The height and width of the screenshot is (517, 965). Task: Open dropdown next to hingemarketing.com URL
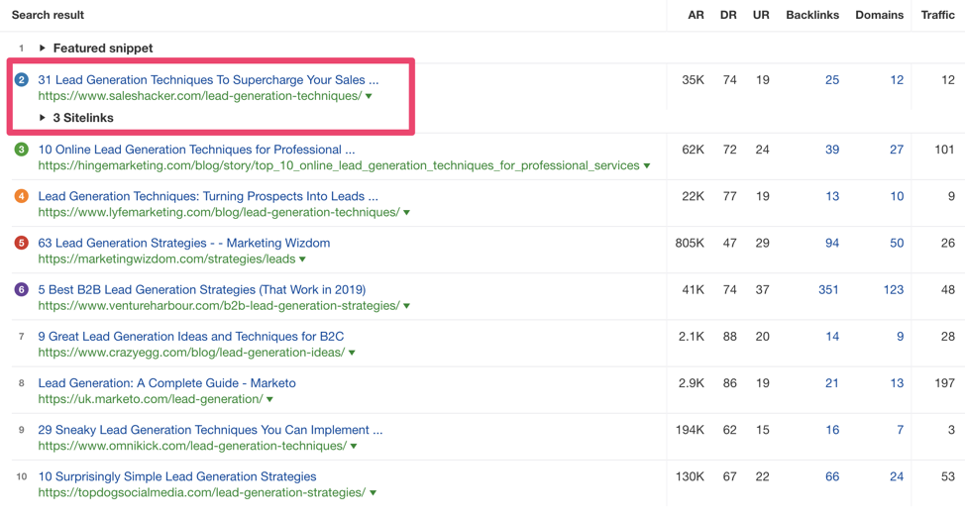(647, 166)
